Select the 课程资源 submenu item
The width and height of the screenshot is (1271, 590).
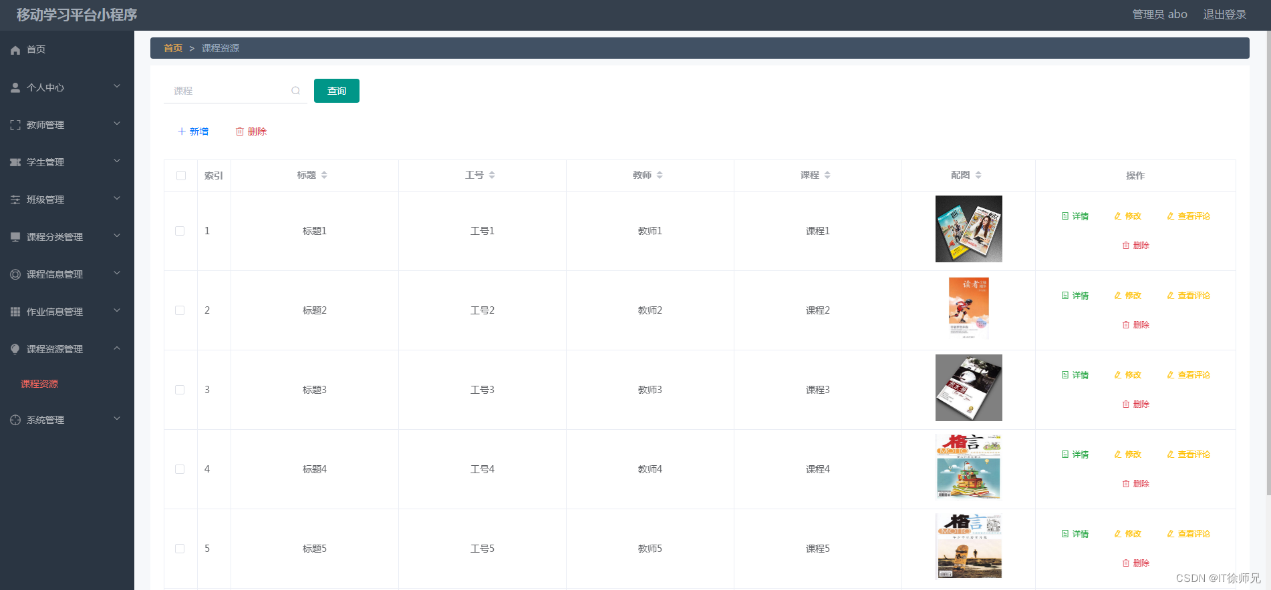coord(39,384)
